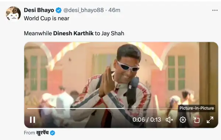Pause the playing video

(32, 120)
